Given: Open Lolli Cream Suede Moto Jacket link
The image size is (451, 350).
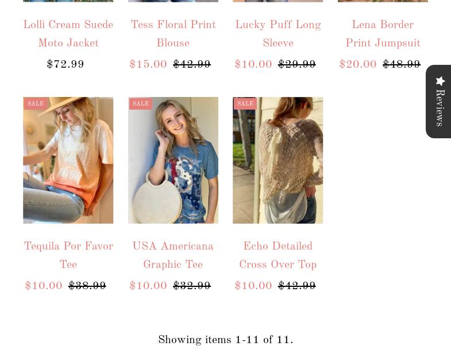Looking at the screenshot, I should (x=68, y=34).
